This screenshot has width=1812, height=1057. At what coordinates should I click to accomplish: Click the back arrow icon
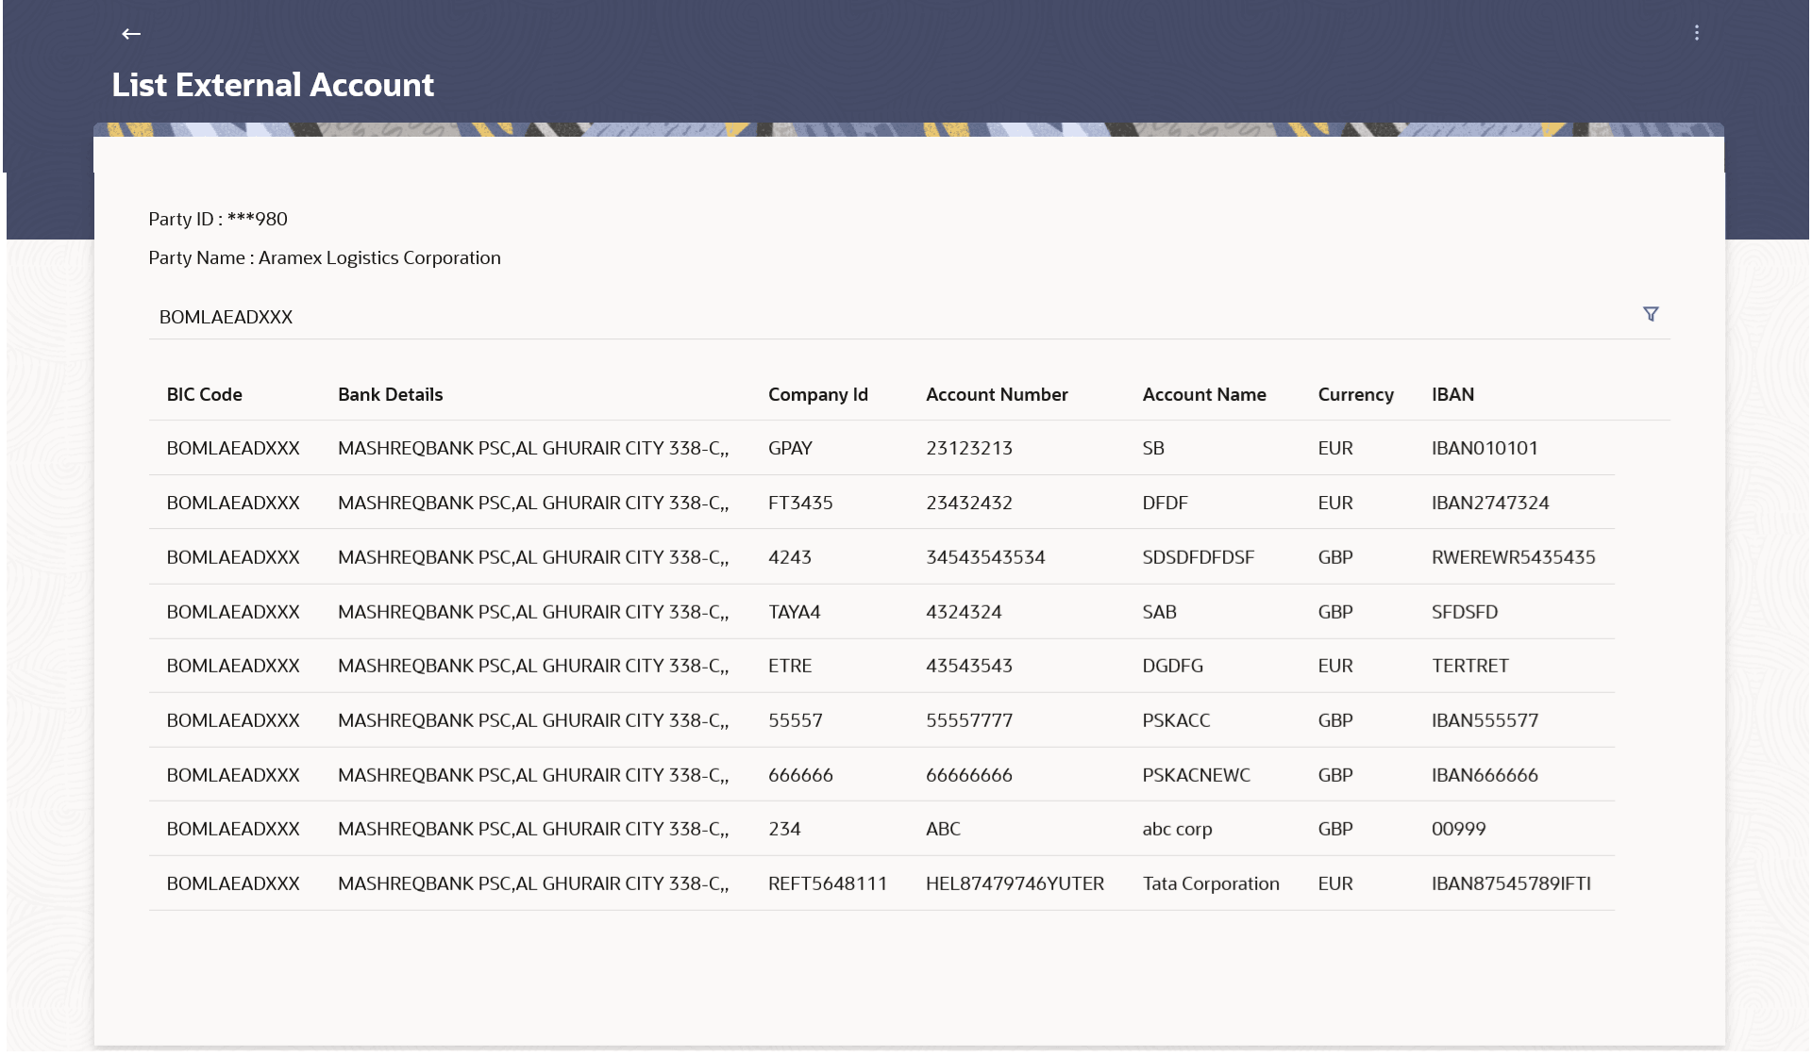(131, 34)
